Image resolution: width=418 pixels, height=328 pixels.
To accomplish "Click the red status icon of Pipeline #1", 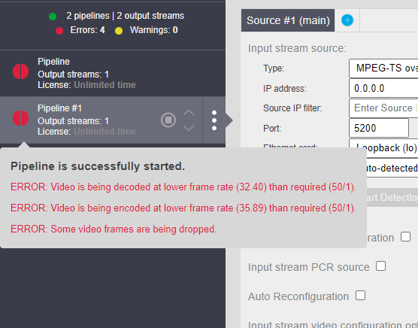I will [21, 118].
